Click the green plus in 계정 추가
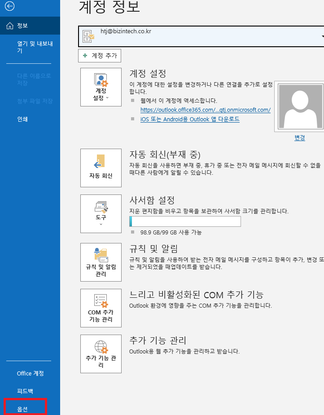The height and width of the screenshot is (415, 324). click(85, 56)
